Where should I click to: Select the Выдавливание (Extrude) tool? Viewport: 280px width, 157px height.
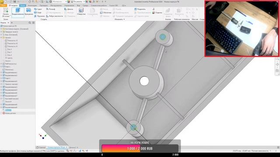[18, 12]
